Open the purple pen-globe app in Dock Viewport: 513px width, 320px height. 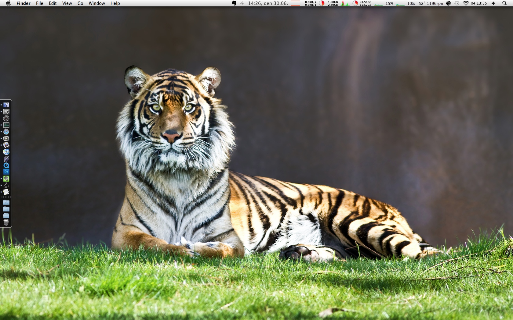[6, 158]
